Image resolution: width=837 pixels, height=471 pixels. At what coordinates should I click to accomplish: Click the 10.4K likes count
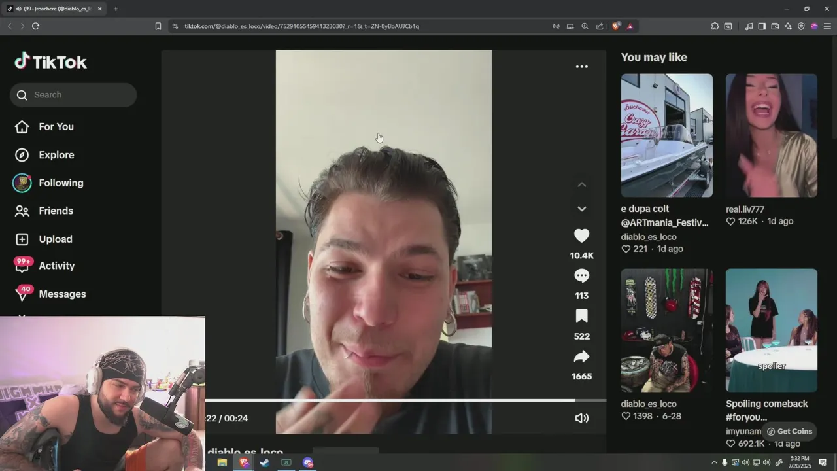(x=581, y=256)
